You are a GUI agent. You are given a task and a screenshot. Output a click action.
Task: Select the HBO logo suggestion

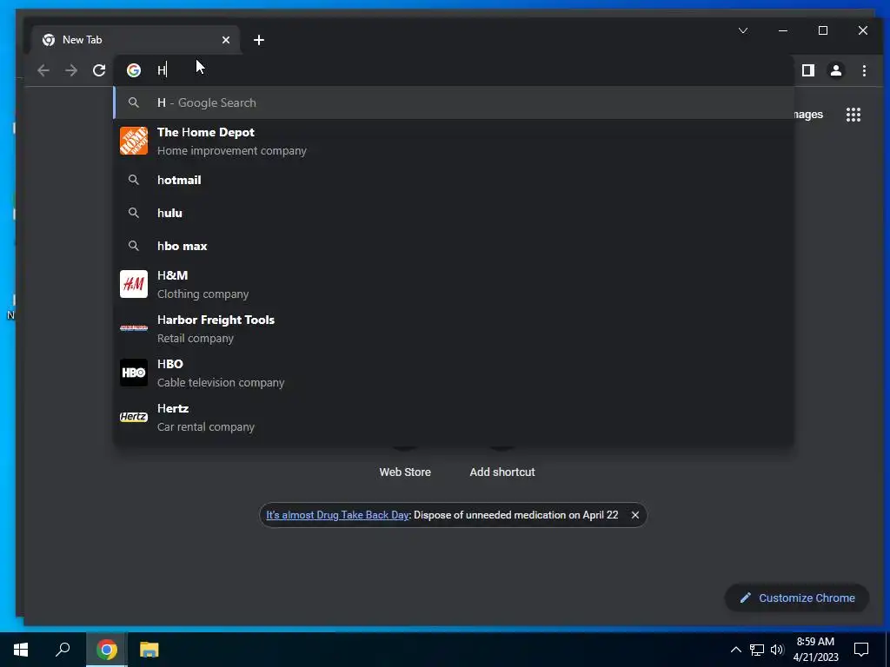coord(134,373)
